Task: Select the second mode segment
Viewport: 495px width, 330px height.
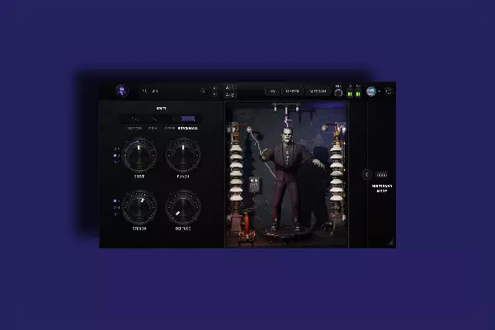Action: (x=154, y=119)
